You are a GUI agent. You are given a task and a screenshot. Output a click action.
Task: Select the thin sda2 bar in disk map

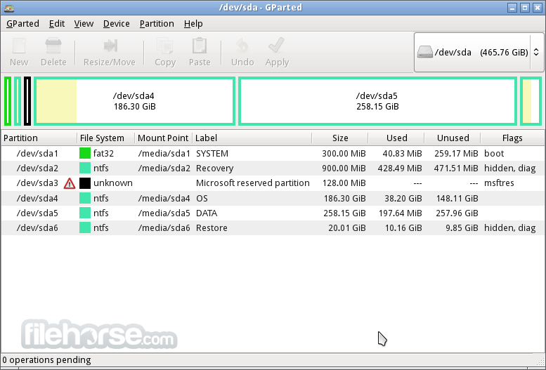pos(18,101)
